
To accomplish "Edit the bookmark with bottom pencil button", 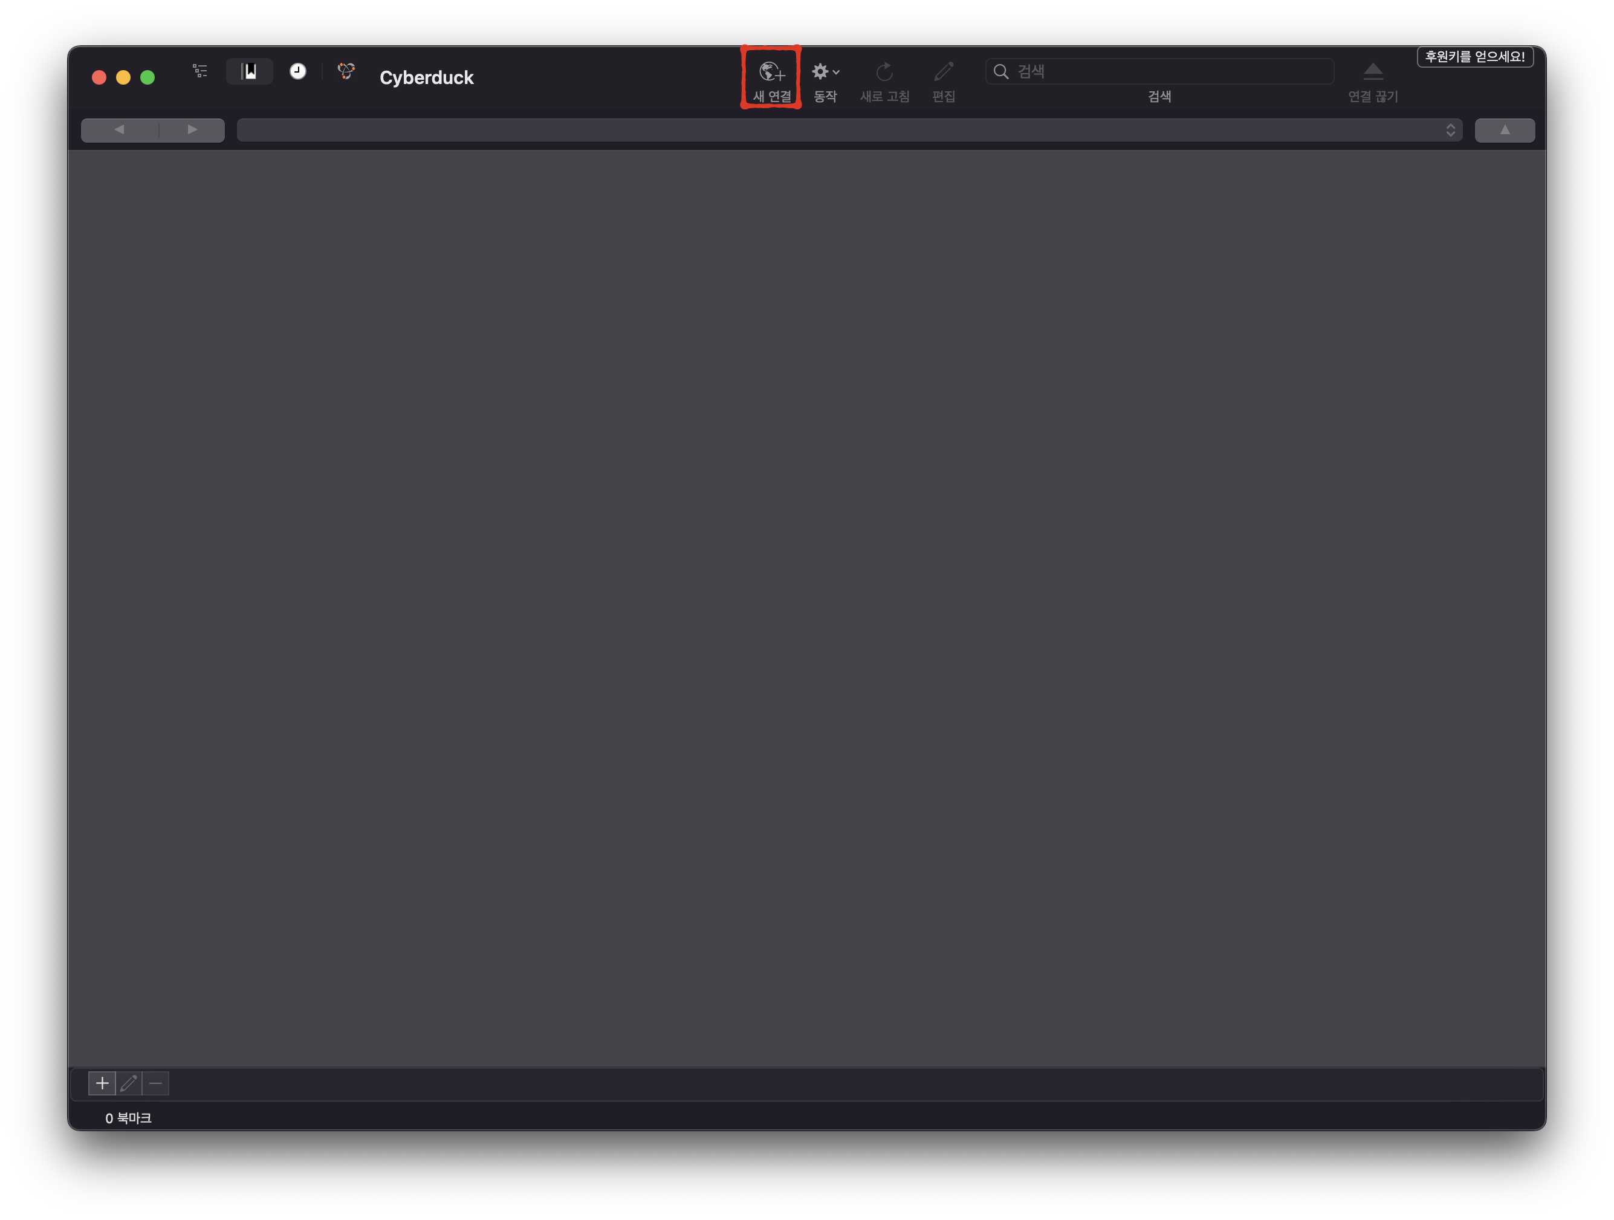I will point(129,1083).
